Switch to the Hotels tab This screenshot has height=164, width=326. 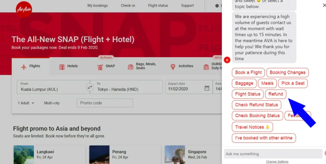[x=68, y=66]
